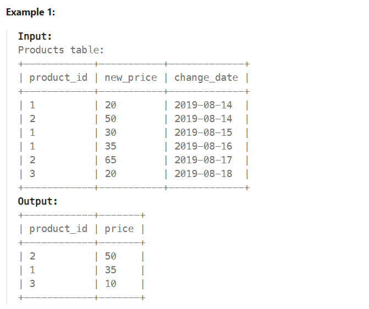Select the 2019-08-17 date cell
Screen dimensions: 369x309
click(x=203, y=160)
